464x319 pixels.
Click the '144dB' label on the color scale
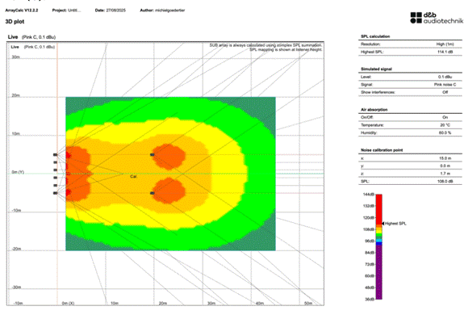point(369,195)
